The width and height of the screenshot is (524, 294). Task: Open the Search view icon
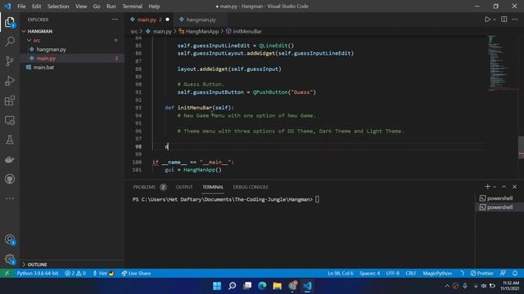click(x=10, y=42)
